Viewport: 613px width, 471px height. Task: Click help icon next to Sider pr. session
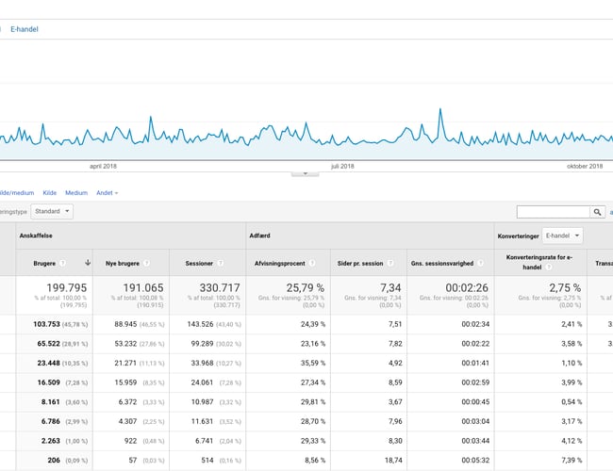[389, 263]
